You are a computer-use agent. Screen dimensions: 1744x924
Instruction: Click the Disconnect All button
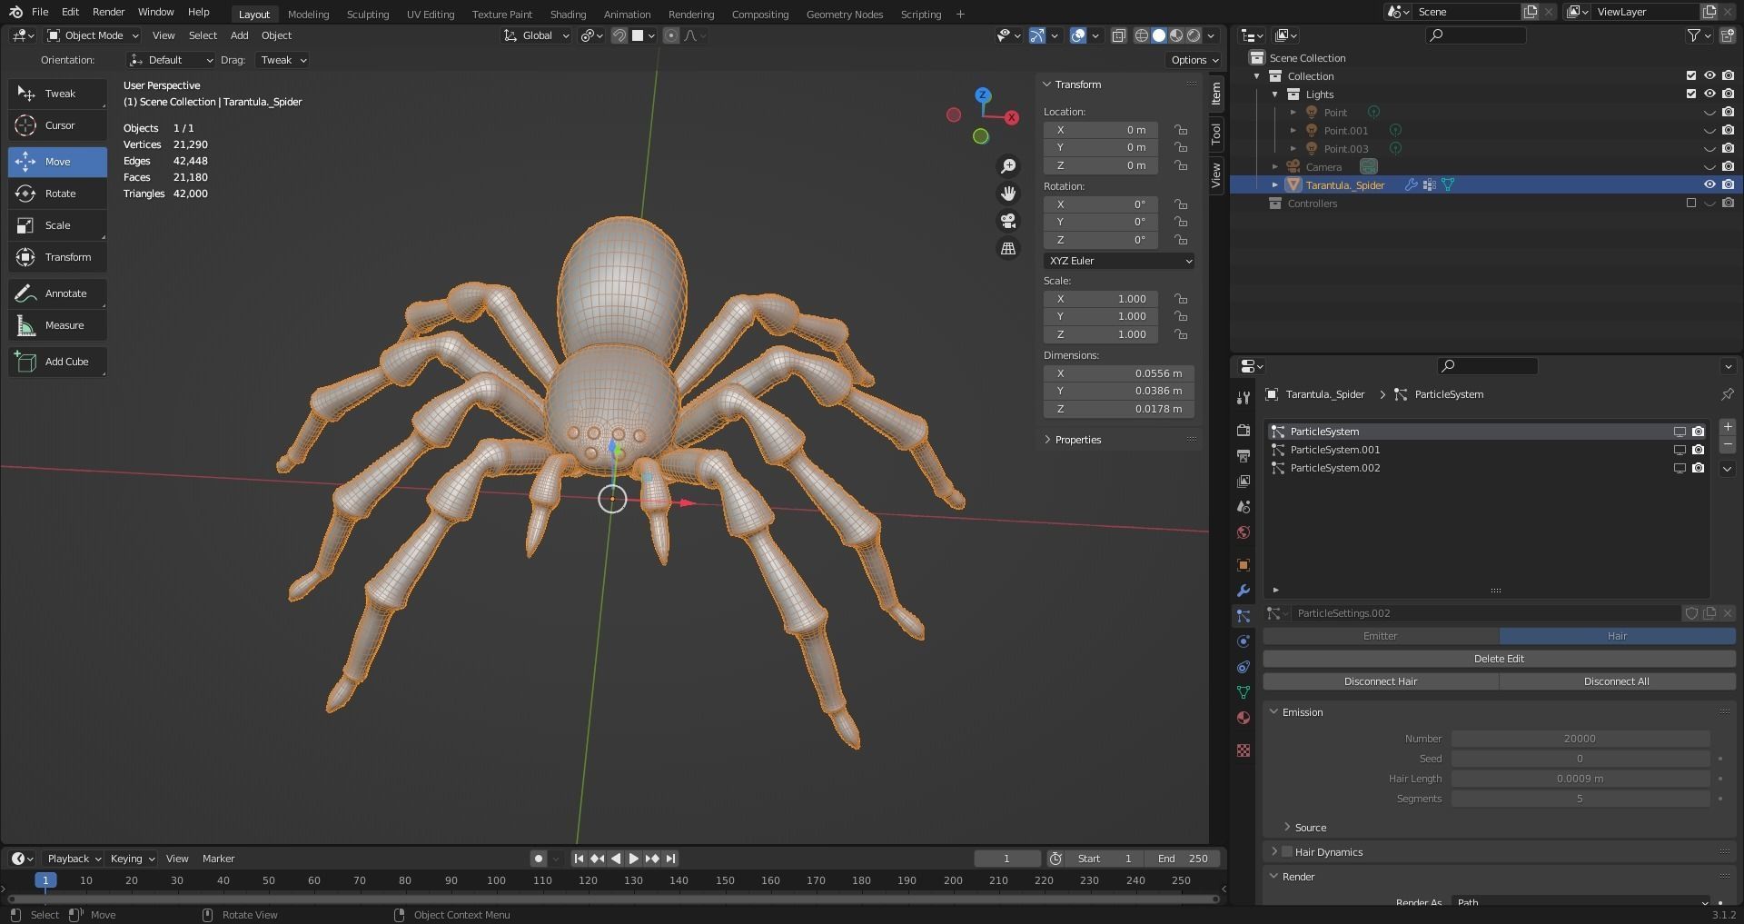(x=1617, y=681)
